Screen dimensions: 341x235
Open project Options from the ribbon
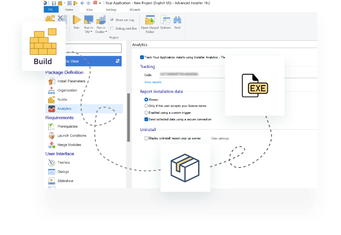point(165,20)
